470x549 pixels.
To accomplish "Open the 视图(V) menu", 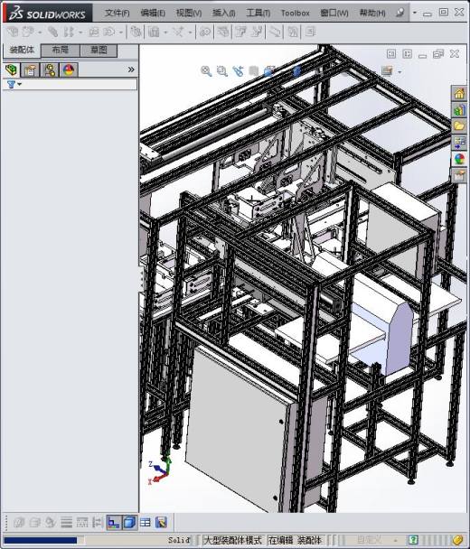I will pos(189,13).
